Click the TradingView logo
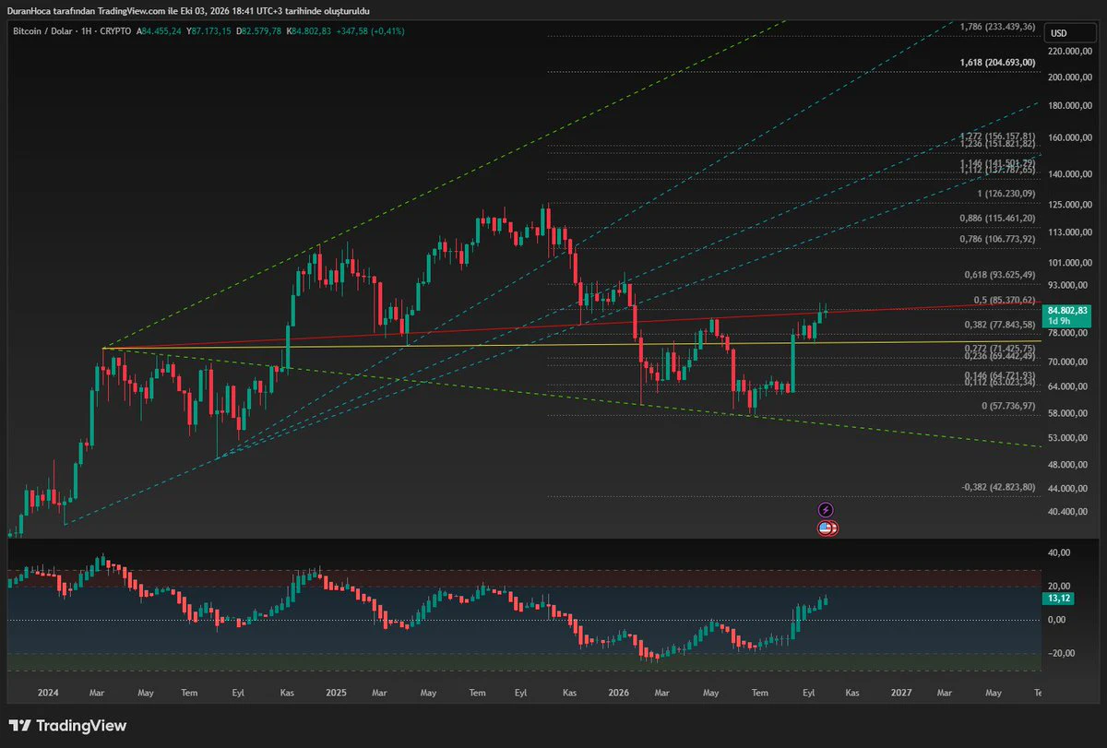Viewport: 1107px width, 748px height. 67,726
